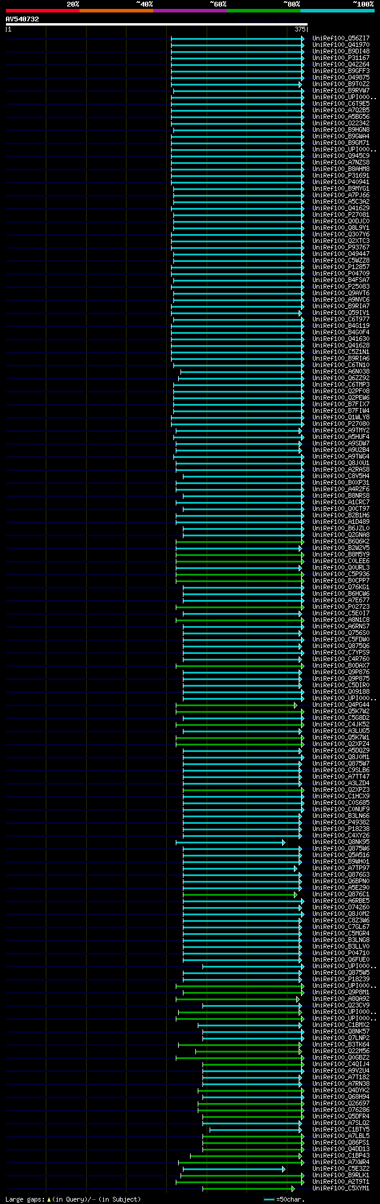
Task: Select the UniRef100_A7TP97 label
Action: [341, 868]
